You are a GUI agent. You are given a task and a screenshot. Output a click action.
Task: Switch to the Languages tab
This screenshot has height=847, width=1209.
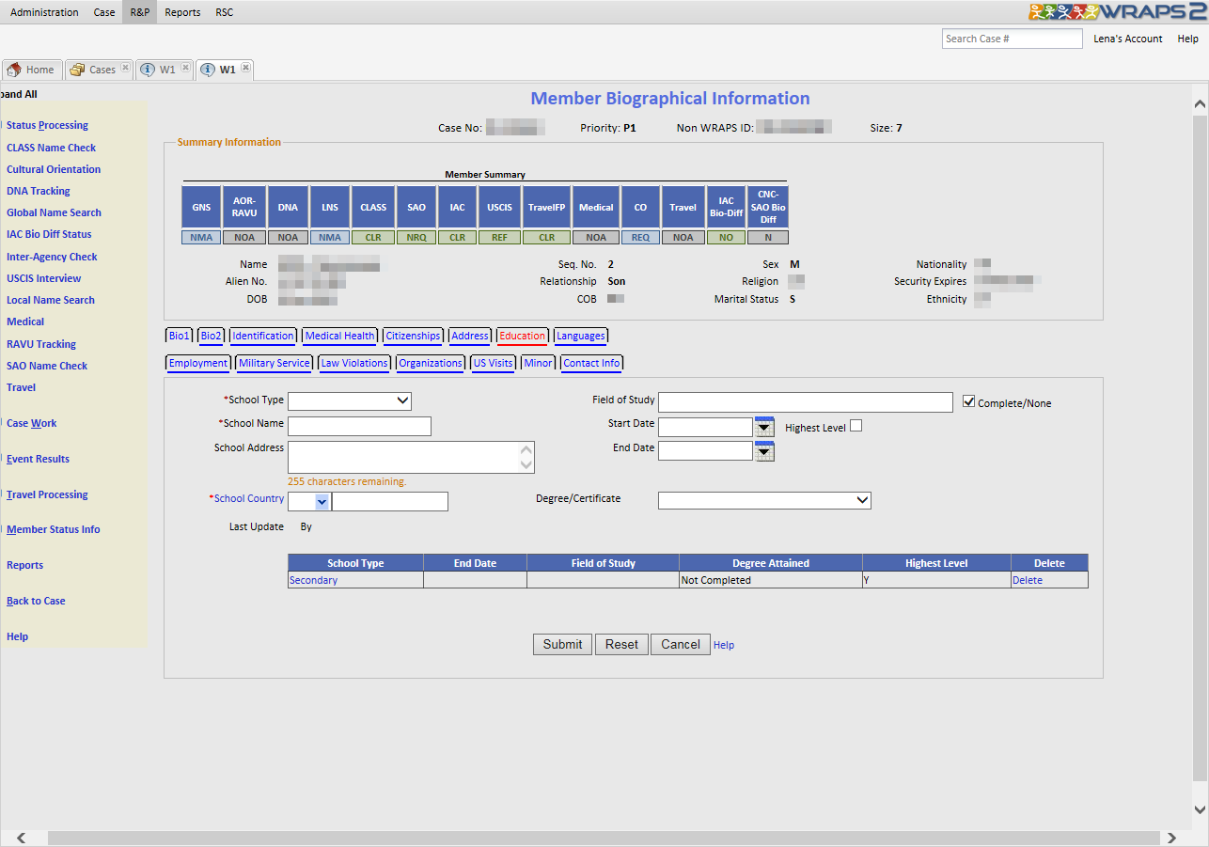click(x=580, y=336)
